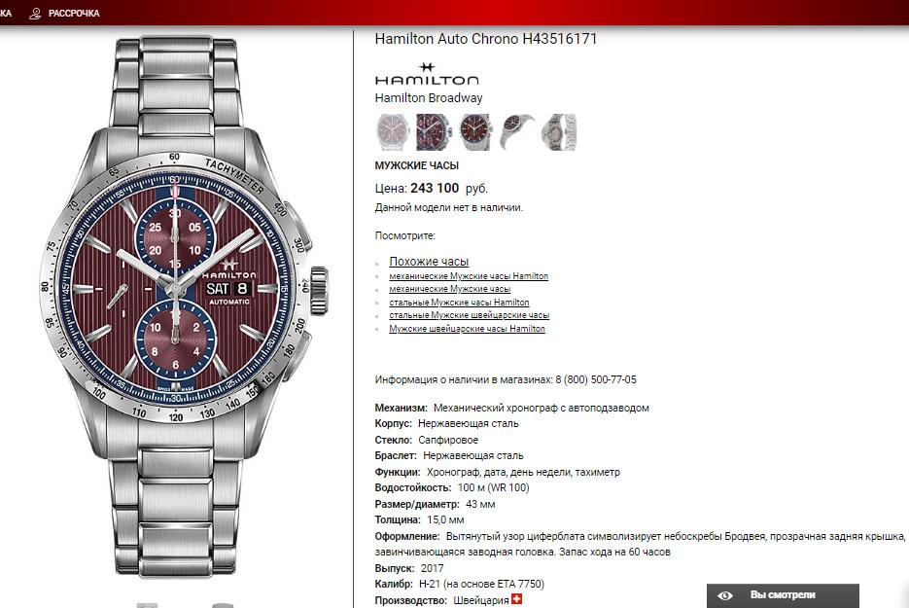Screen dimensions: 909x608
Task: Open механические Мужские часы Hamilton link
Action: [x=469, y=276]
